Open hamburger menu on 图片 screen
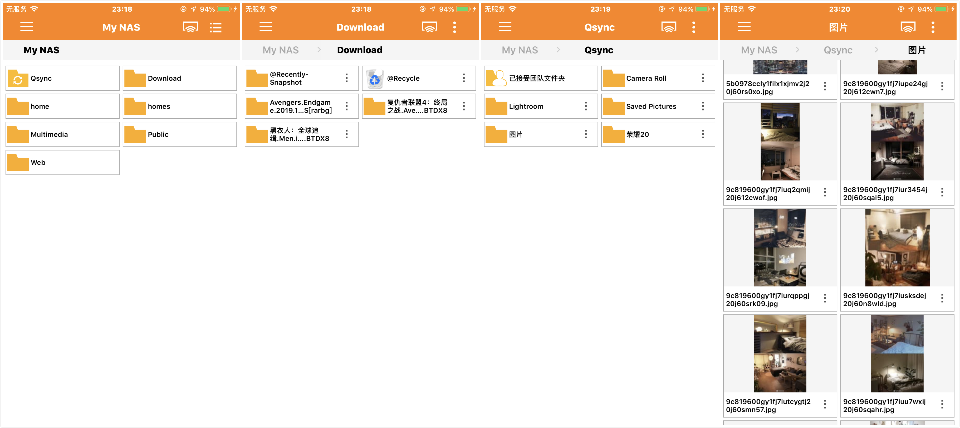The image size is (960, 428). (x=744, y=27)
